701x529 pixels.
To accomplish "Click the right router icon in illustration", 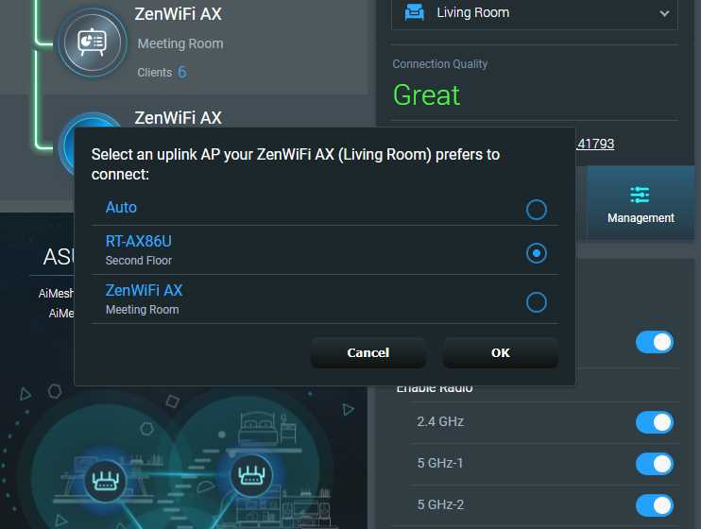I will click(251, 475).
